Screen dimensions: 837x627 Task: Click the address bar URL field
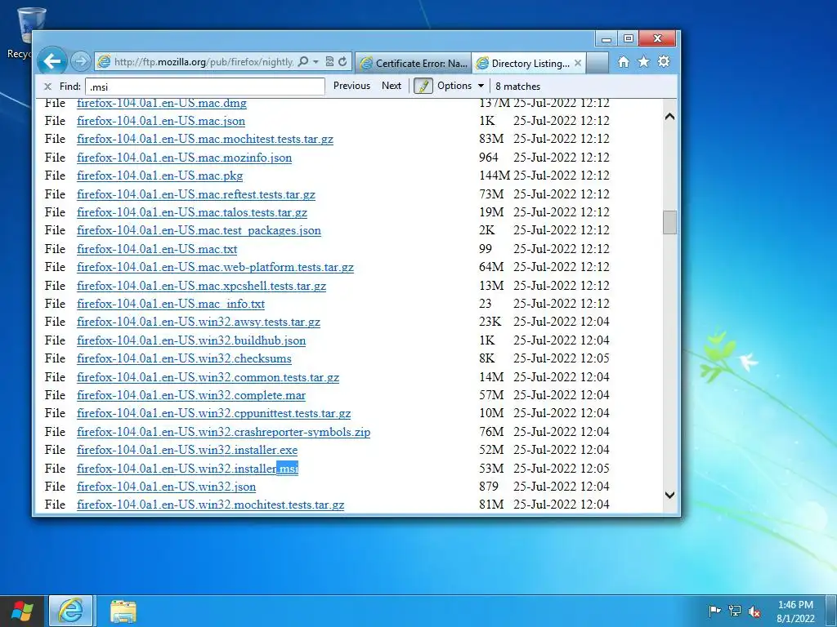pos(203,62)
